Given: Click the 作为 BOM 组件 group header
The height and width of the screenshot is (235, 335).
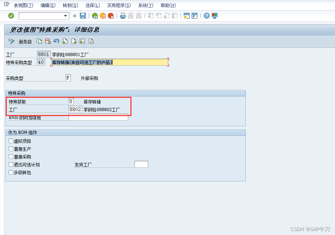Looking at the screenshot, I should coord(126,132).
